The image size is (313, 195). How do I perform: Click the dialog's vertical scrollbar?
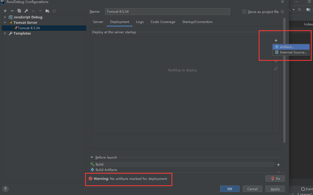click(284, 80)
